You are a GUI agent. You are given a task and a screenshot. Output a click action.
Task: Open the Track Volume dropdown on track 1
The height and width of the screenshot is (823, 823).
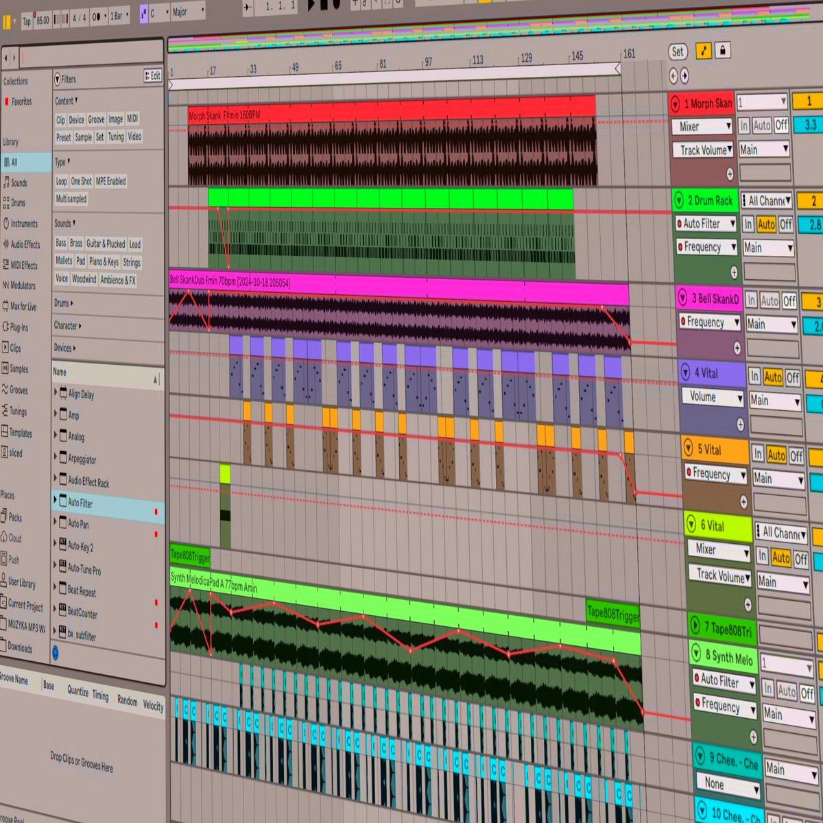tap(706, 150)
